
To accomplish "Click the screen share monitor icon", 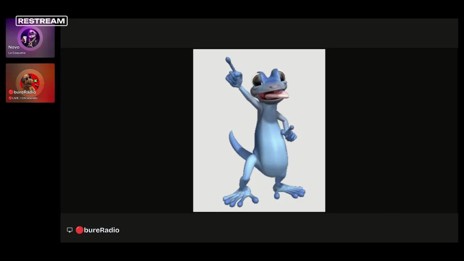I will click(70, 230).
